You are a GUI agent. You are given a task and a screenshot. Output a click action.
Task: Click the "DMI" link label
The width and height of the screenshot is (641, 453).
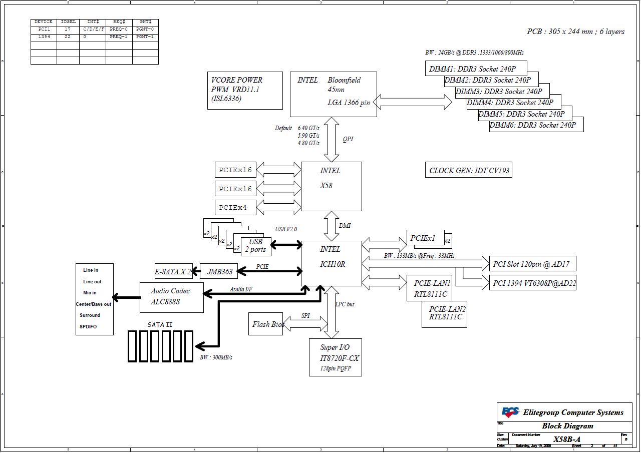click(345, 226)
